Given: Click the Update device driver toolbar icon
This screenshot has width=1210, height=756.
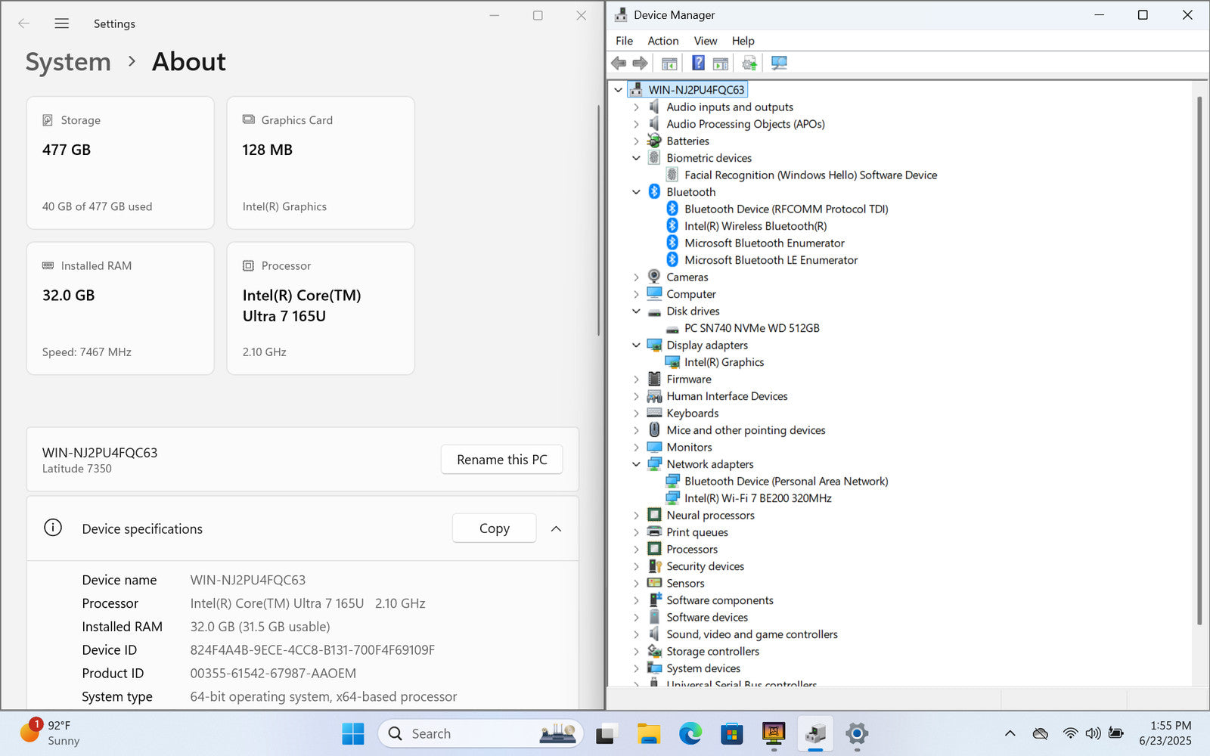Looking at the screenshot, I should [x=749, y=64].
